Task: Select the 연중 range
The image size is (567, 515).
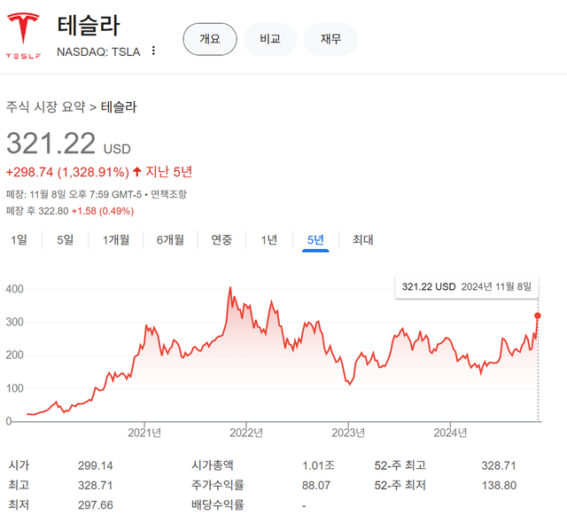Action: tap(221, 239)
